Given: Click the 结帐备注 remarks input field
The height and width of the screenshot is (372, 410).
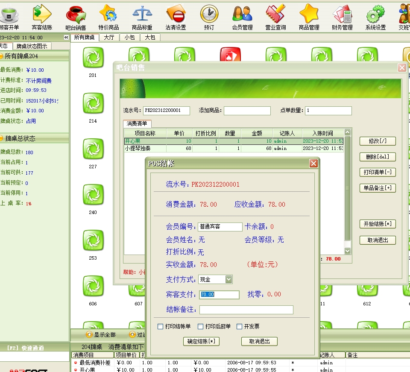Looking at the screenshot, I should [x=246, y=310].
